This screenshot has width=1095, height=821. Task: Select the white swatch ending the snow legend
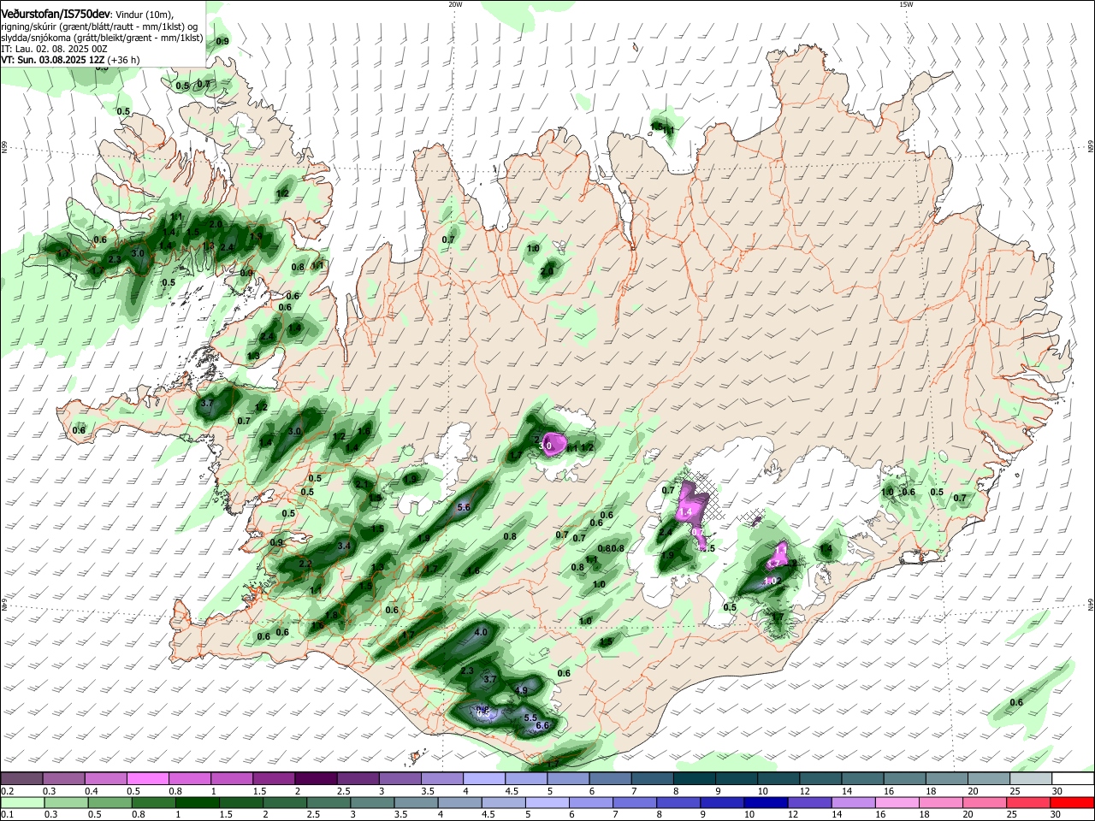pos(1074,778)
